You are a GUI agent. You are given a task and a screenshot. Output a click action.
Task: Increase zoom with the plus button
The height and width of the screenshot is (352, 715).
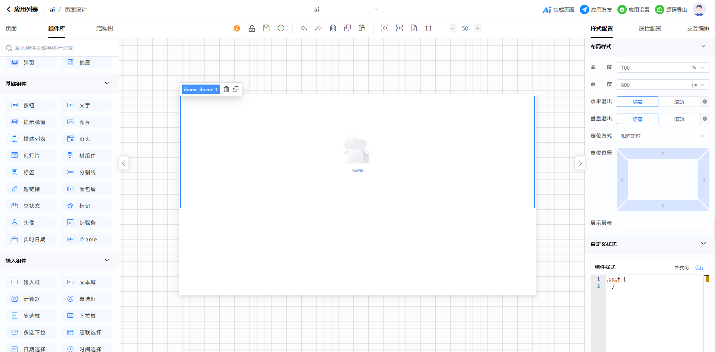pyautogui.click(x=478, y=28)
